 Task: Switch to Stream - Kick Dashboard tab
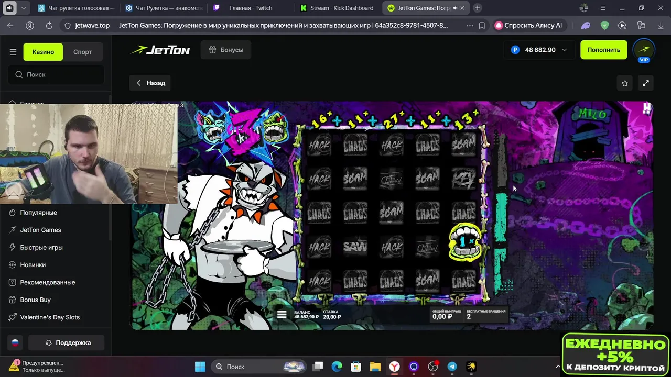(x=338, y=8)
